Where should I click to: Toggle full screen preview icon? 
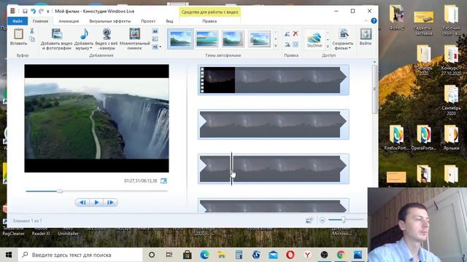click(x=163, y=180)
